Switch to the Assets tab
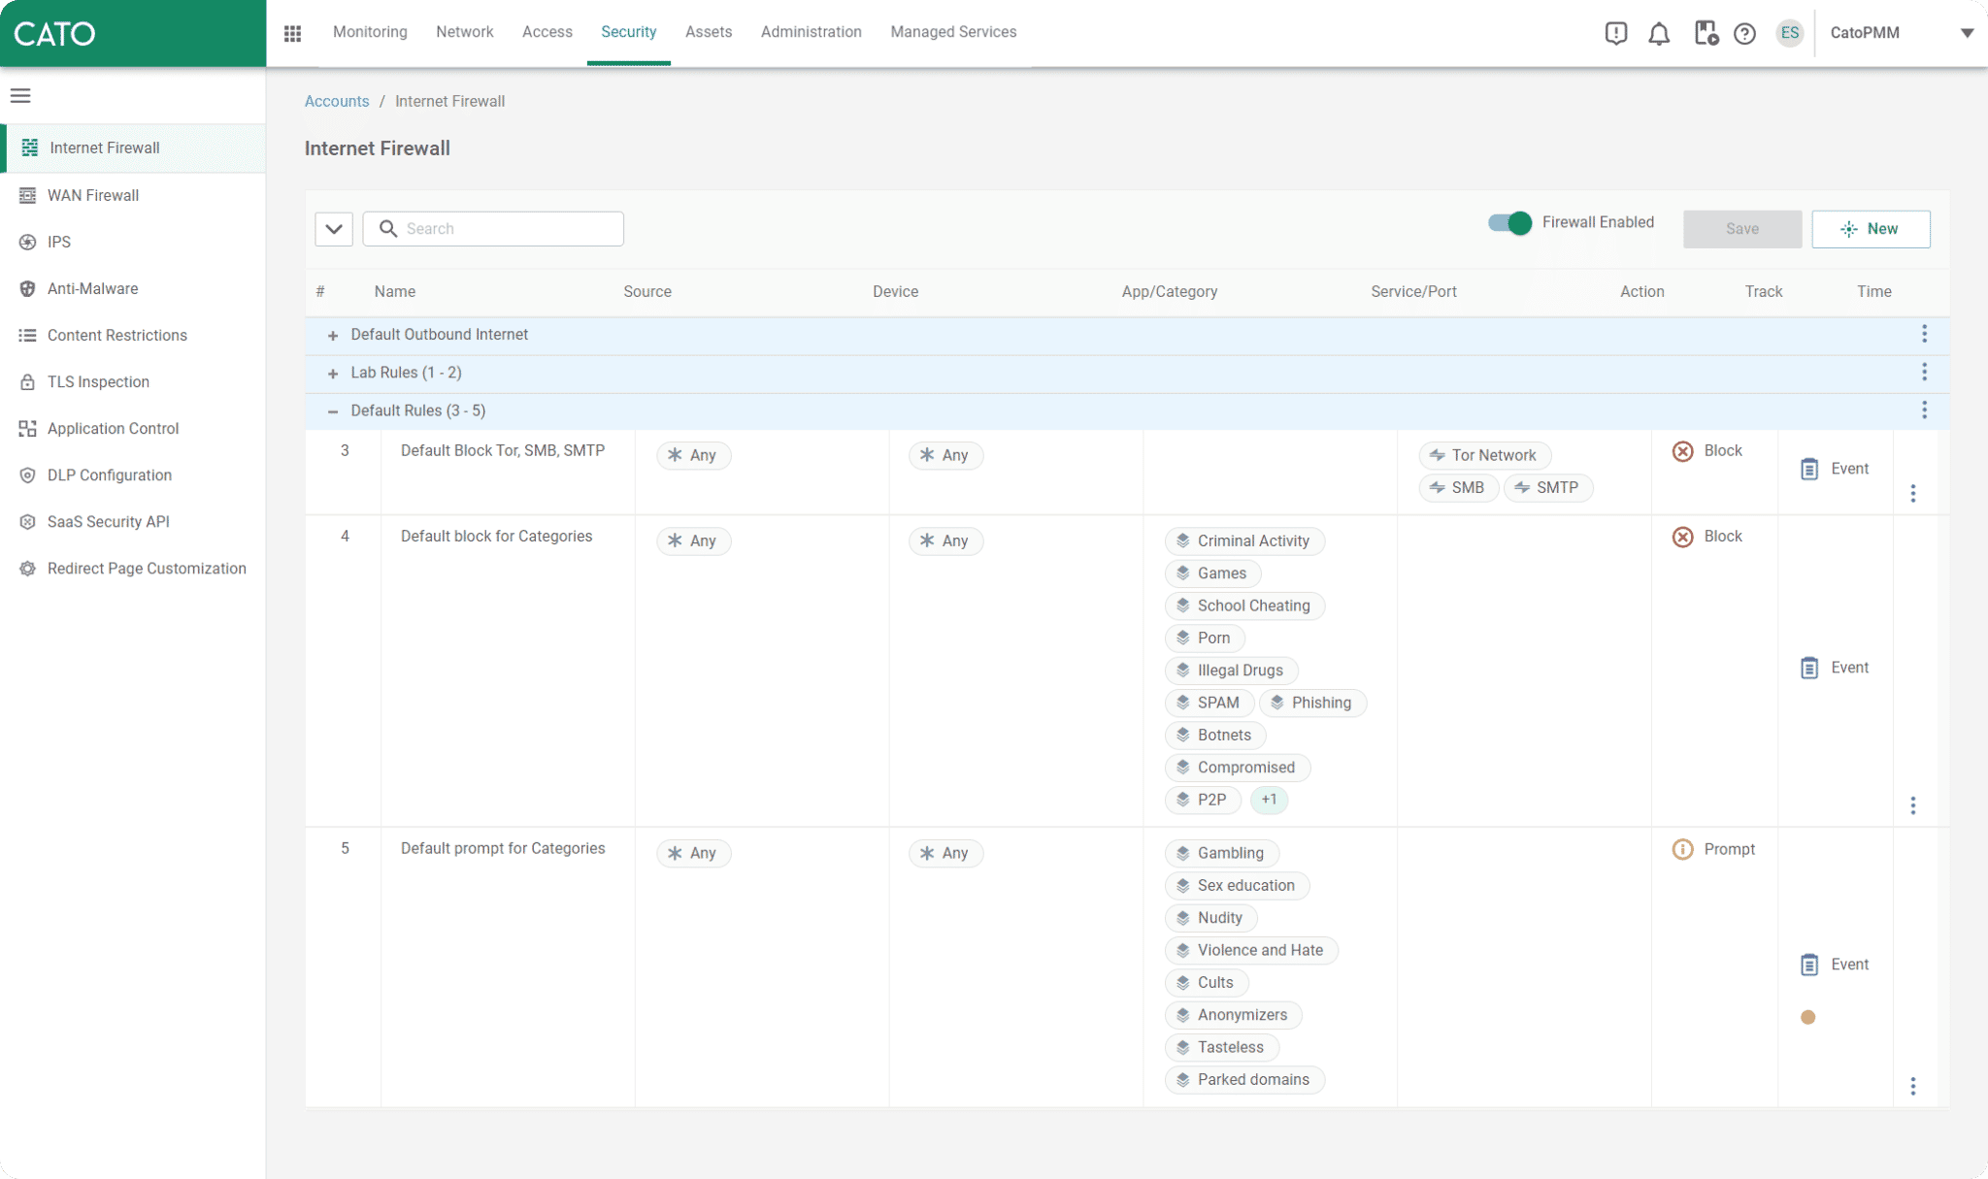Viewport: 1988px width, 1179px height. tap(709, 32)
